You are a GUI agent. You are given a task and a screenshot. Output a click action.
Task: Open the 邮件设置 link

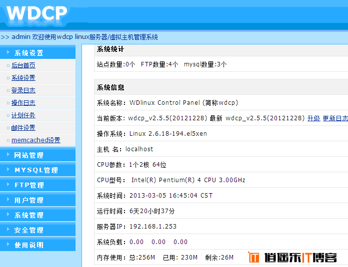(x=23, y=128)
